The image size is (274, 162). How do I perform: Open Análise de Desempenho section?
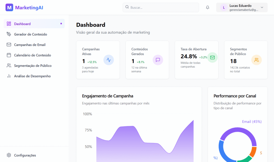pos(32,76)
